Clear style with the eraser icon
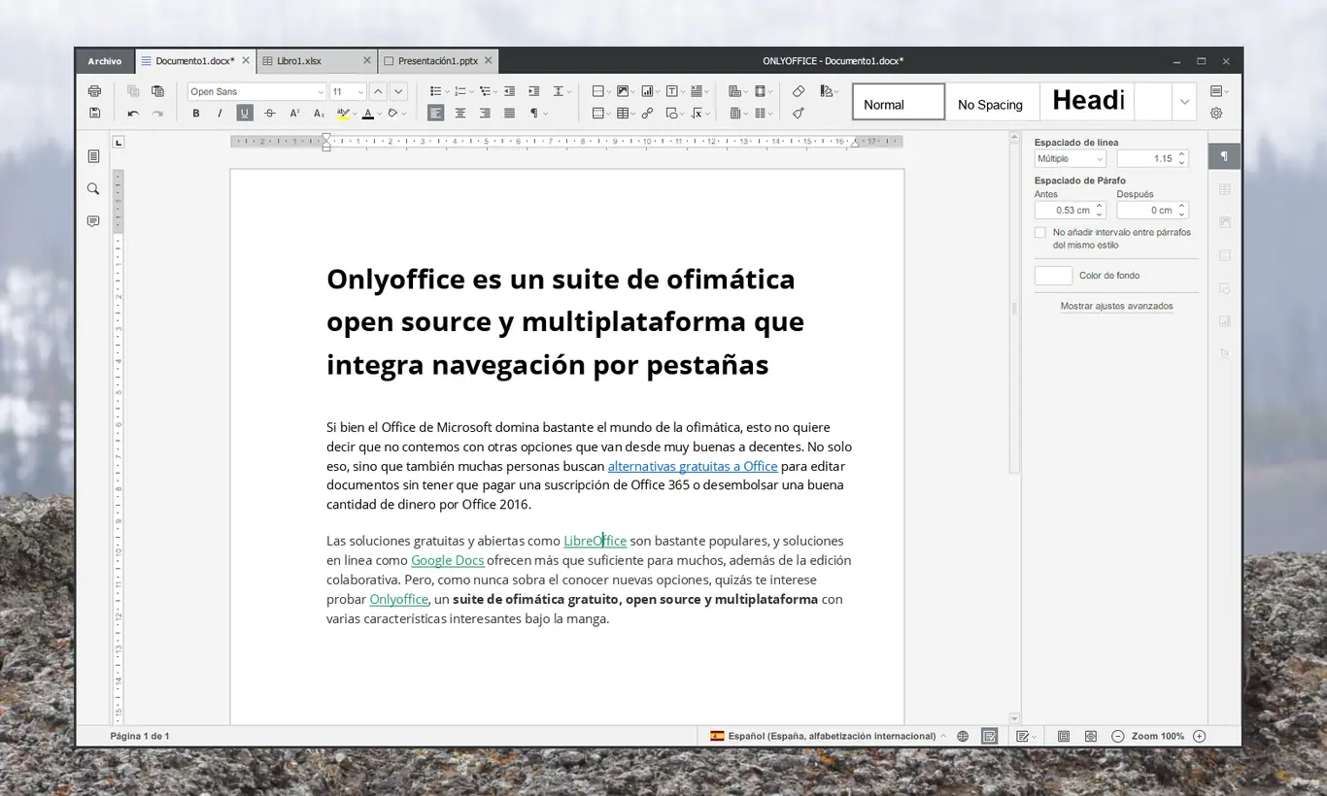The width and height of the screenshot is (1327, 796). point(799,91)
